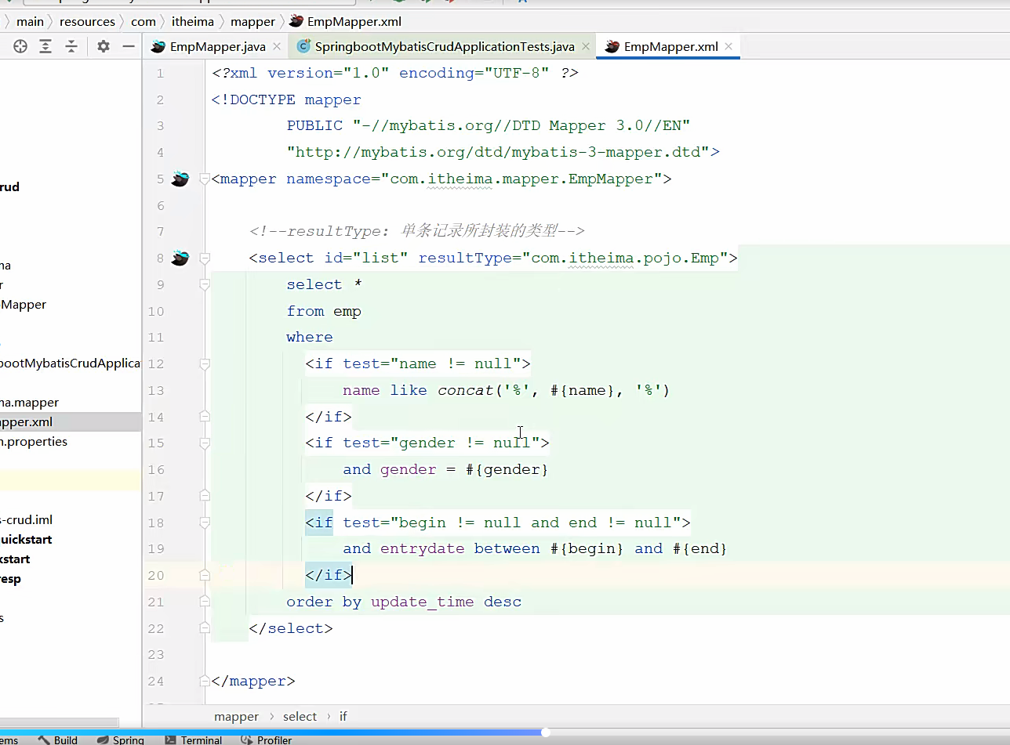The image size is (1010, 745).
Task: Open the Spring tool window
Action: tap(121, 740)
